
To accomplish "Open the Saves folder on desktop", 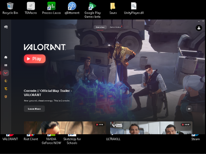I will (113, 8).
